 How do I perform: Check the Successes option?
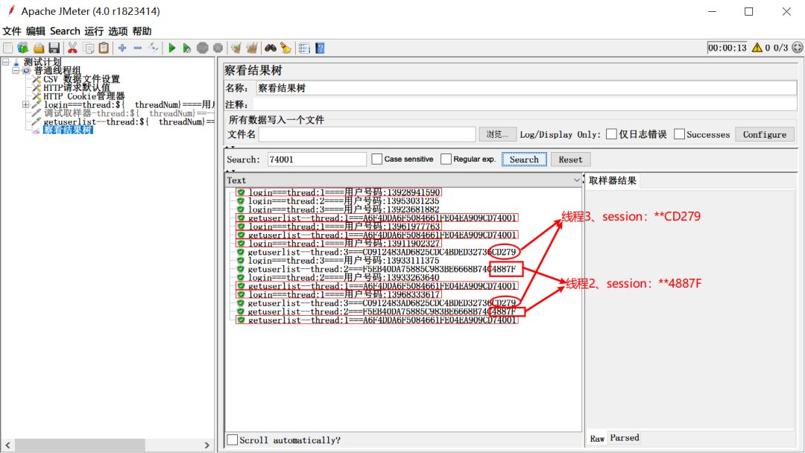(x=678, y=134)
